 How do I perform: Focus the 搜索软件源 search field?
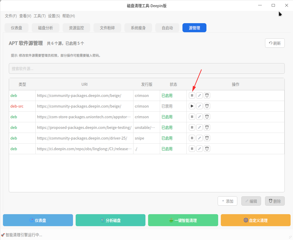[x=146, y=68]
